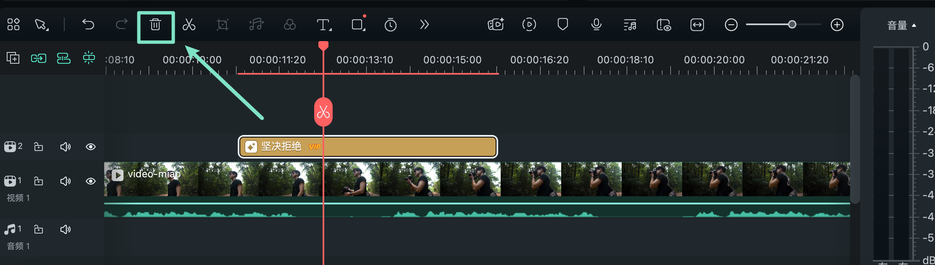This screenshot has height=265, width=935.
Task: Click the microphone voiceover record icon
Action: [596, 25]
